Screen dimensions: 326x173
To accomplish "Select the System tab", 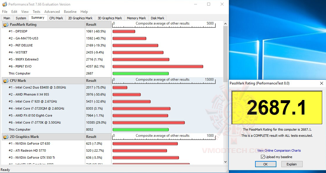I will click(x=21, y=18).
